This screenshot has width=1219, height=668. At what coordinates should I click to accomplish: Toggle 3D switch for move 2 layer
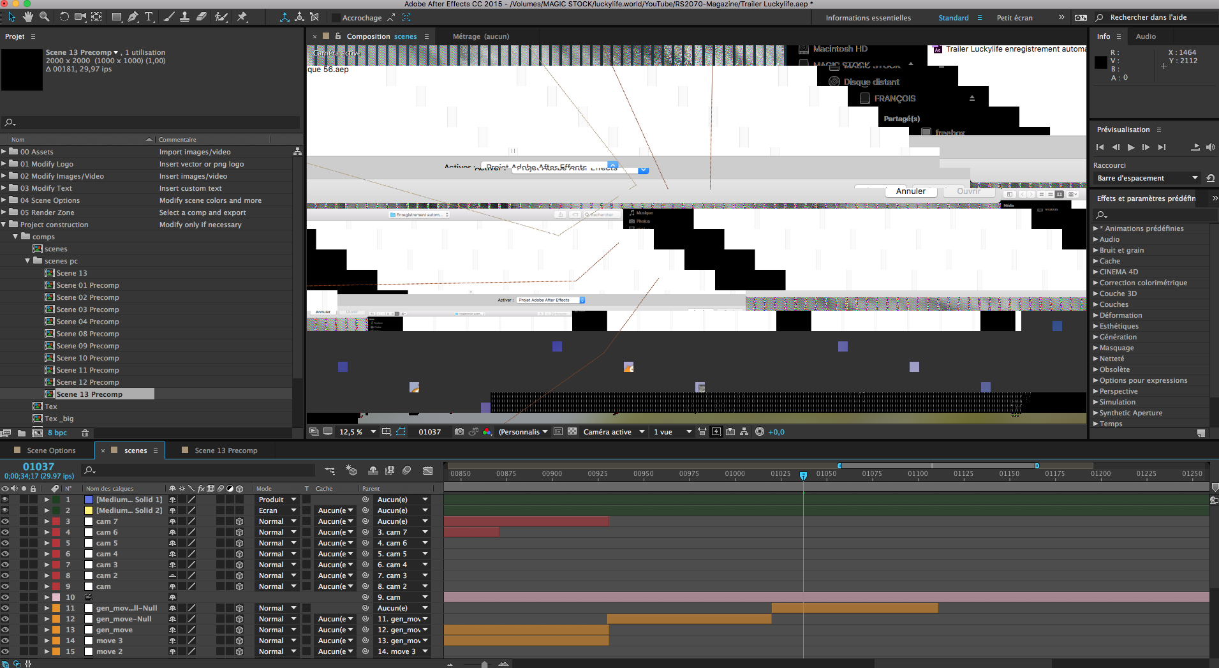pos(239,651)
